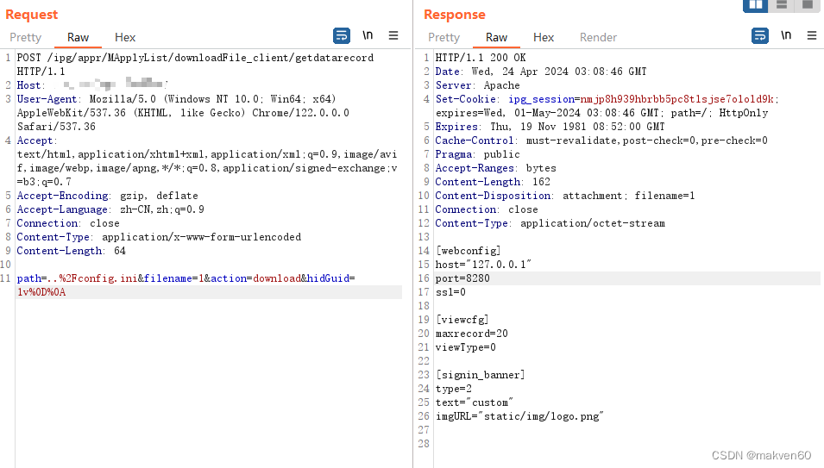Click the request Content-Type header line
Viewport: 824px width, 468px height.
(x=159, y=237)
